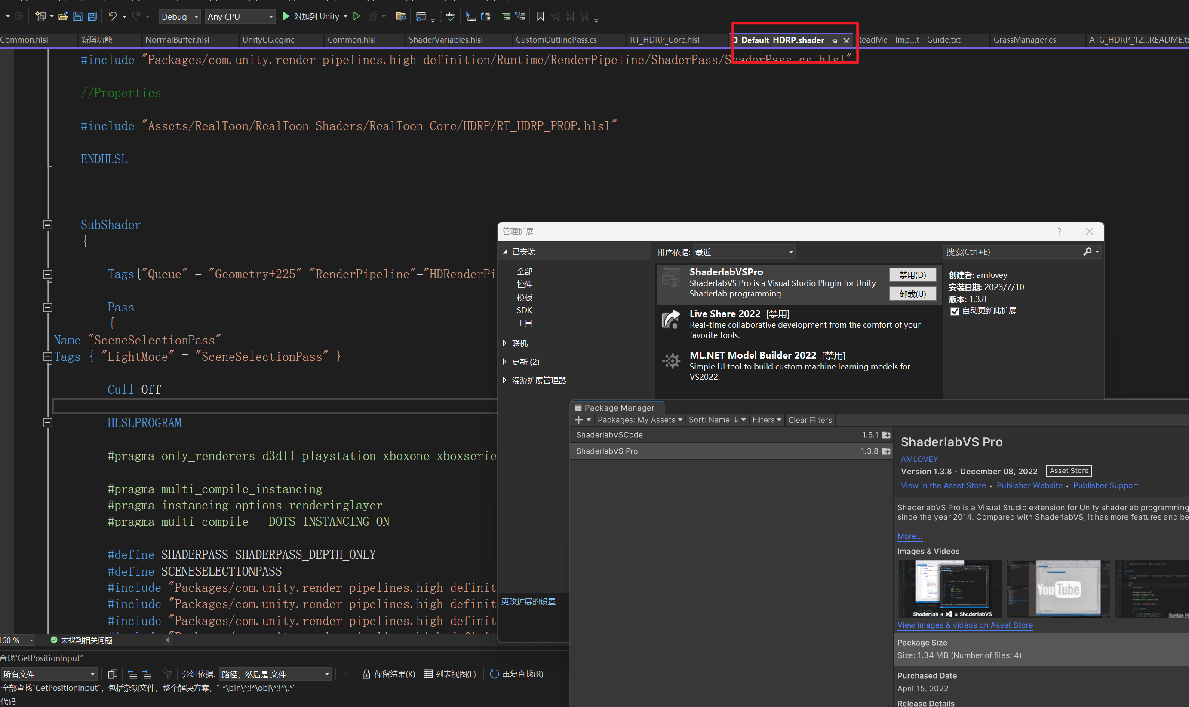Switch to 列表视图 list view icon
Screen dimensions: 1189x707
[428, 673]
